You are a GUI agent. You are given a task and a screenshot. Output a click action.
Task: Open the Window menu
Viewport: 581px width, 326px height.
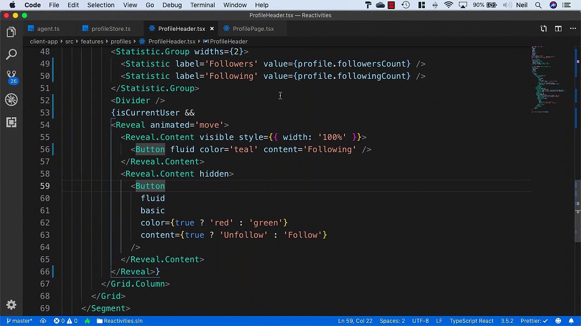pyautogui.click(x=235, y=5)
